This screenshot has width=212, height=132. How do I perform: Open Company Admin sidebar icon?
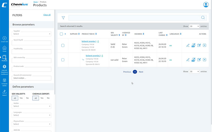(4, 80)
